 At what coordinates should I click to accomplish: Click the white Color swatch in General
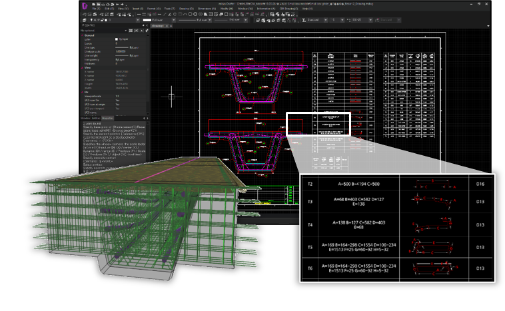[117, 39]
